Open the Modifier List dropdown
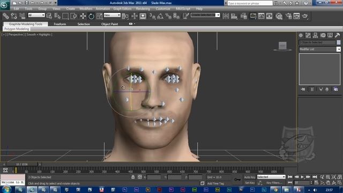The height and width of the screenshot is (193, 343). 338,49
